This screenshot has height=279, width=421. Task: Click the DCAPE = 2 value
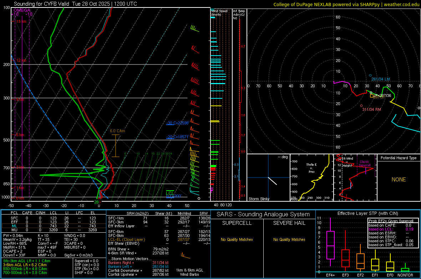tap(12, 251)
